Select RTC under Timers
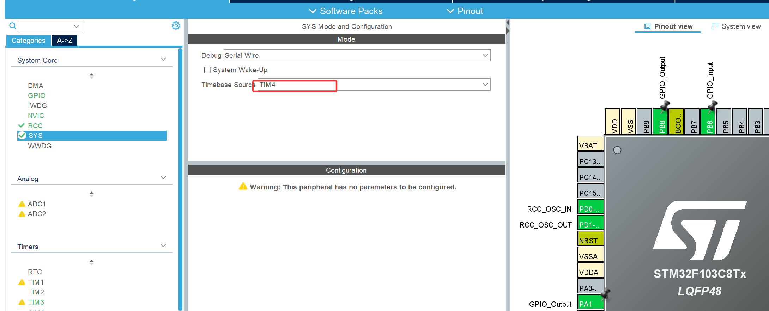769x311 pixels. click(35, 272)
